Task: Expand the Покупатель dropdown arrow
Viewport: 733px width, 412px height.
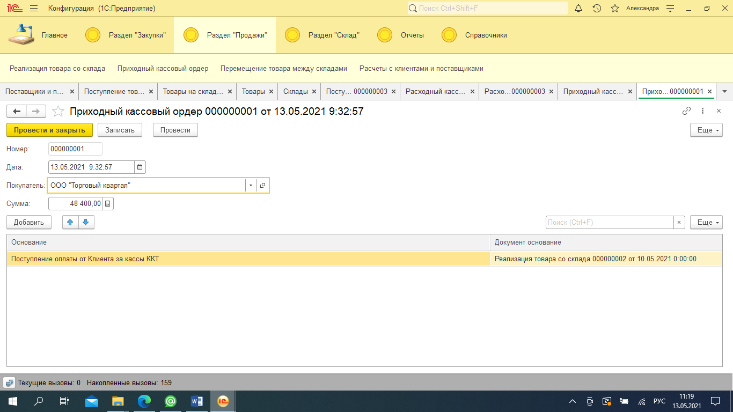Action: 251,185
